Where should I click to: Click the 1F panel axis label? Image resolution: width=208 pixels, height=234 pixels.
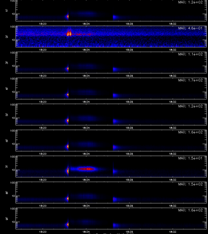[x=7, y=10]
